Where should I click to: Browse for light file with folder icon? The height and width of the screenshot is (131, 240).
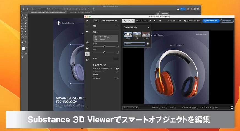pyautogui.click(x=148, y=44)
